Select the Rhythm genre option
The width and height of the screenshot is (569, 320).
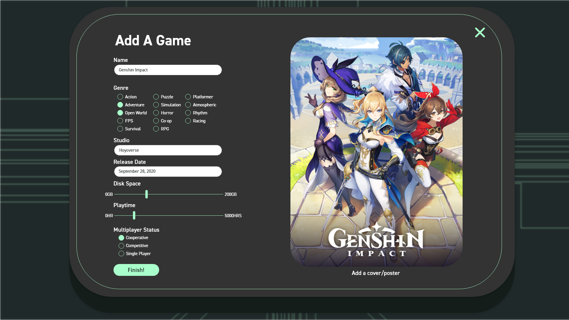tap(188, 113)
